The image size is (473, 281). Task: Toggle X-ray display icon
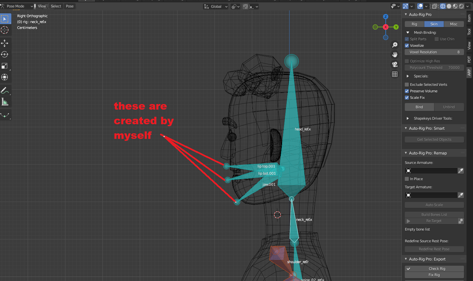pos(434,6)
